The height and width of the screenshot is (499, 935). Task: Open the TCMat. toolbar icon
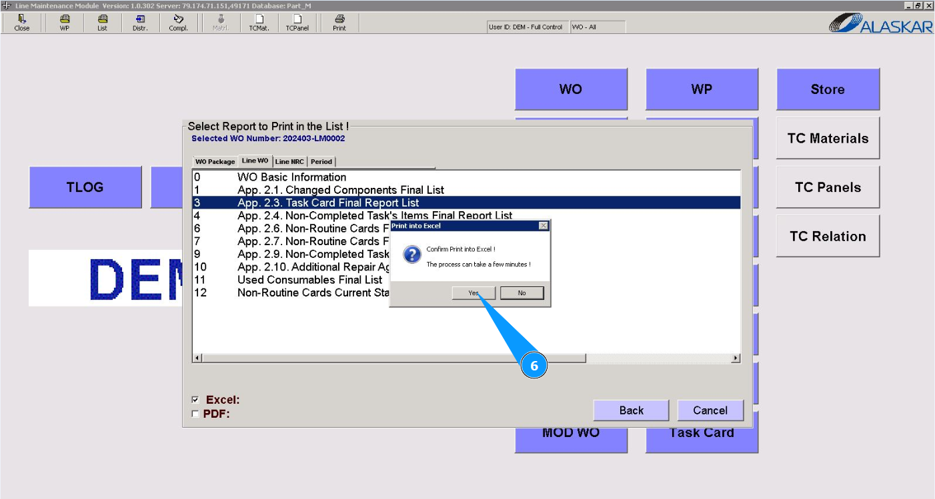pos(259,23)
